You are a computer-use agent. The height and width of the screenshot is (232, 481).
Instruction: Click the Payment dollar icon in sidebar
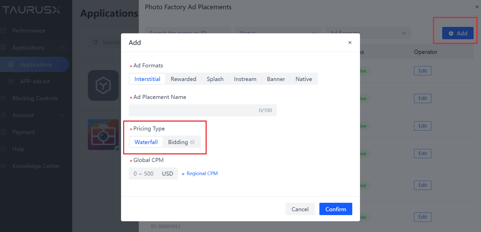pyautogui.click(x=3, y=132)
